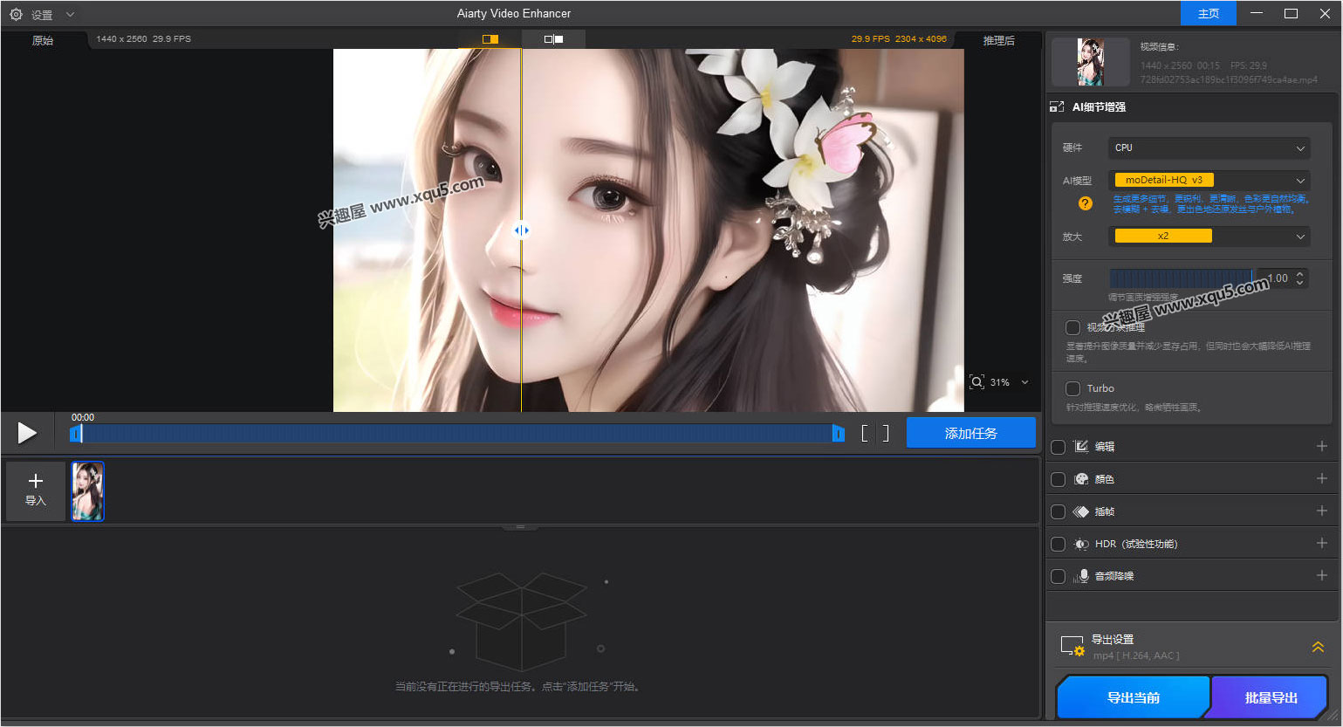The width and height of the screenshot is (1343, 727).
Task: Open the 放大 x2 scale dropdown
Action: 1209,236
